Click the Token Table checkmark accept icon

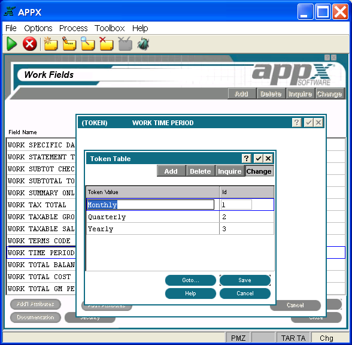(259, 158)
